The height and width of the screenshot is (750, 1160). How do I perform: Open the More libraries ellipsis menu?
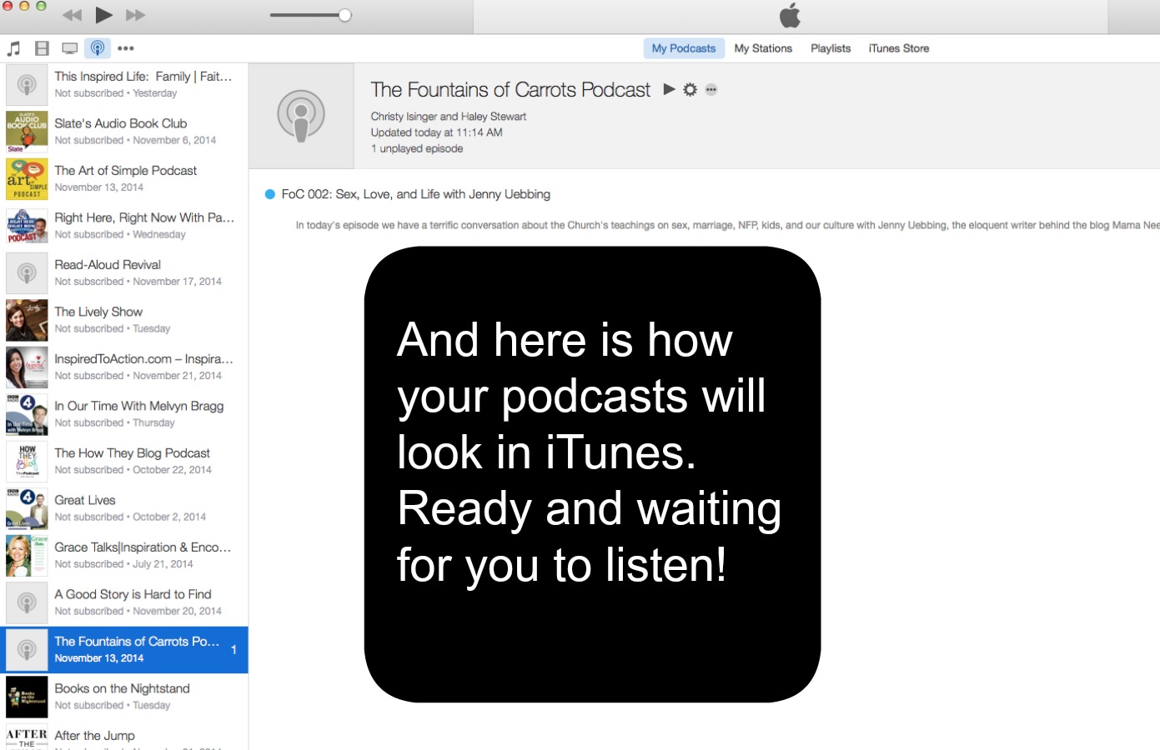[126, 48]
